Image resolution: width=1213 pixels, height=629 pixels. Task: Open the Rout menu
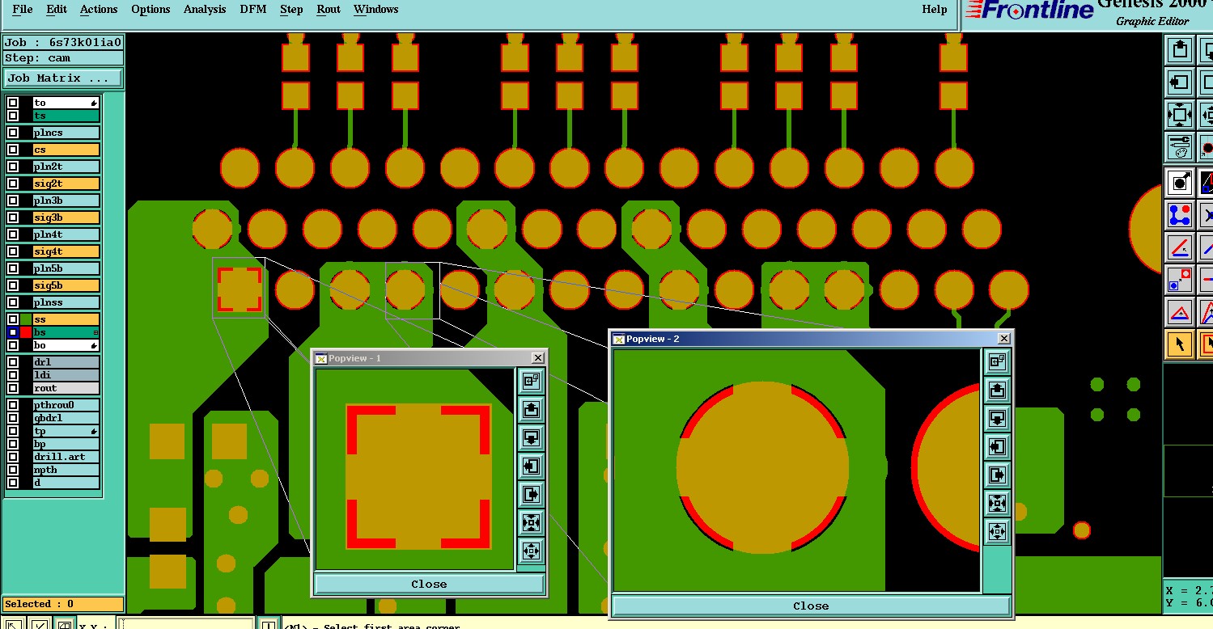point(329,10)
